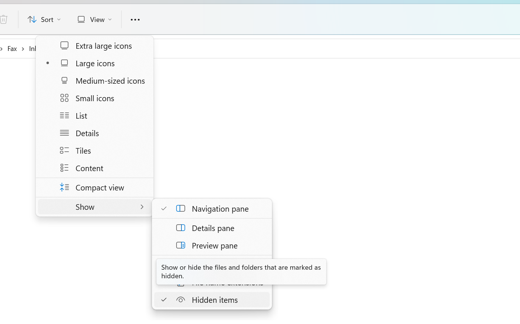The width and height of the screenshot is (520, 324).
Task: Enable the Preview pane
Action: 212,246
